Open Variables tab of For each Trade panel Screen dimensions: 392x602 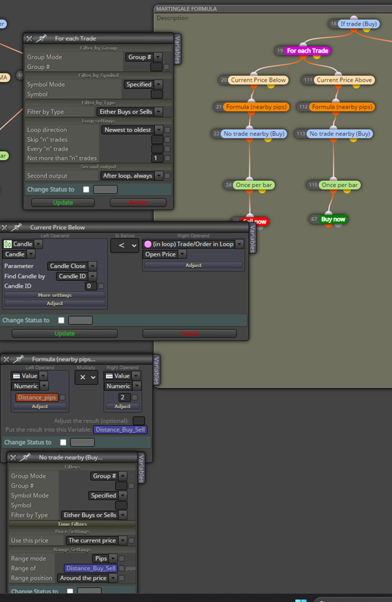pos(177,49)
